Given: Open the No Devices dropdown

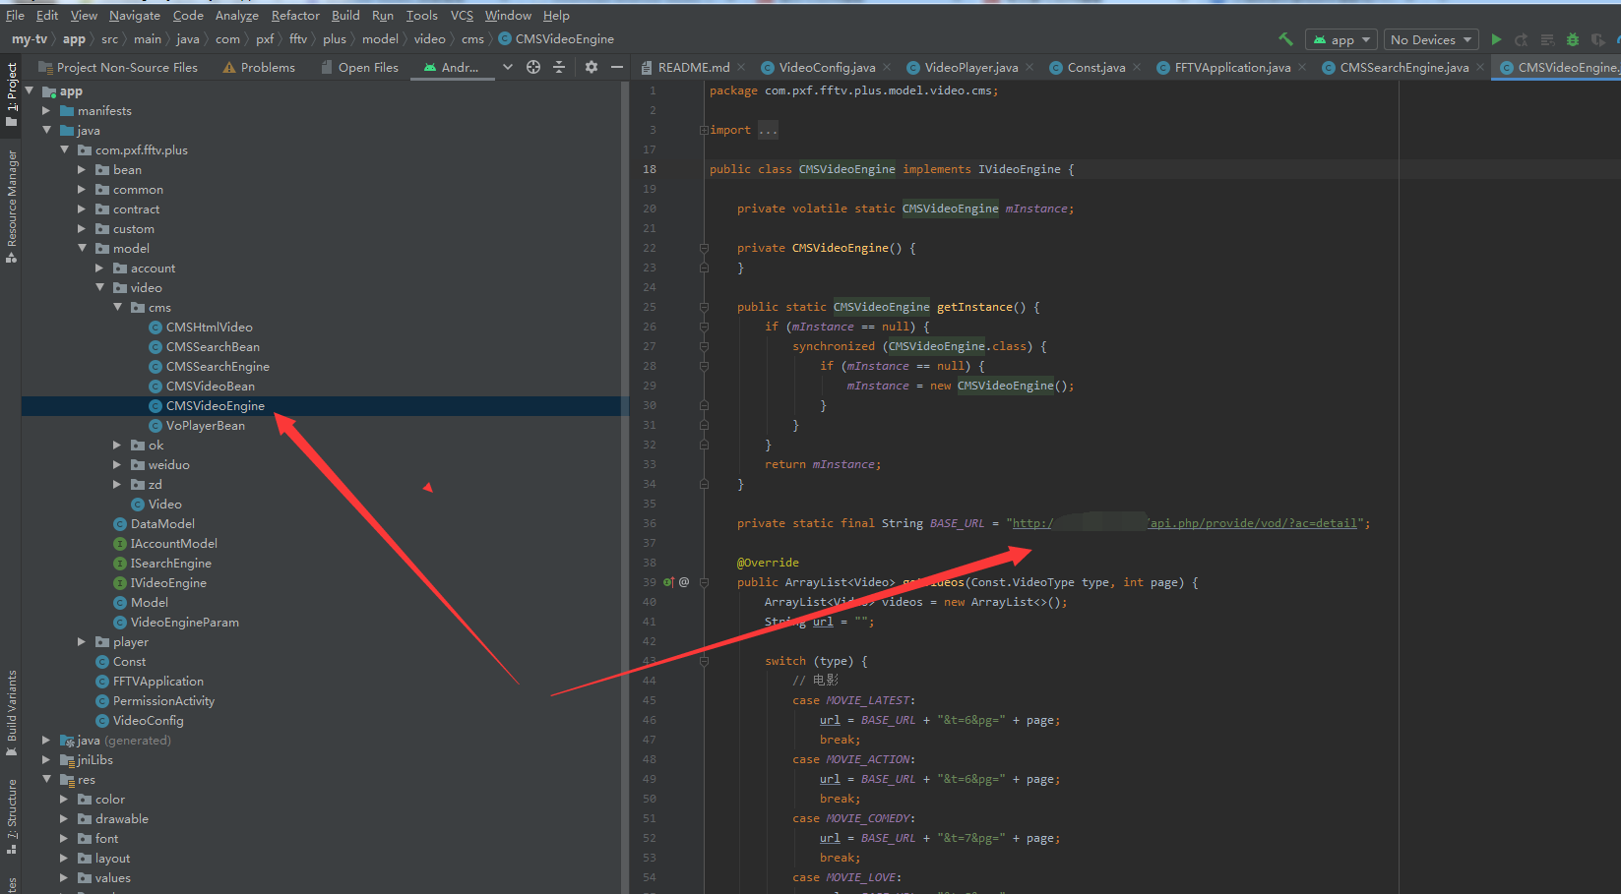Looking at the screenshot, I should coord(1431,39).
